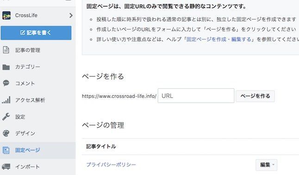
Task: Open help link 固定ページを作成・編集する
Action: [x=219, y=39]
